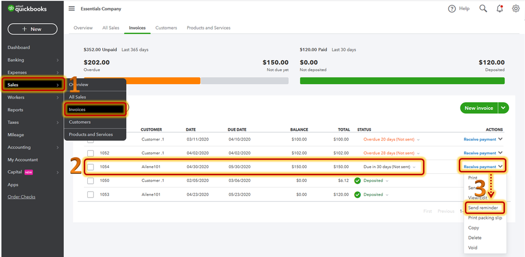Image resolution: width=525 pixels, height=257 pixels.
Task: Open the Settings gear icon
Action: 516,9
